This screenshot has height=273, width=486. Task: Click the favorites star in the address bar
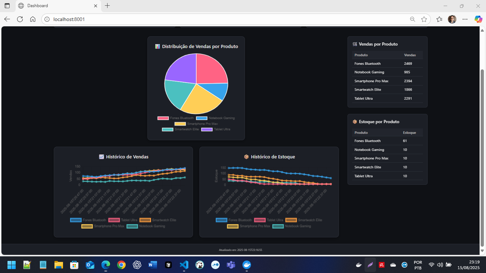pyautogui.click(x=424, y=19)
